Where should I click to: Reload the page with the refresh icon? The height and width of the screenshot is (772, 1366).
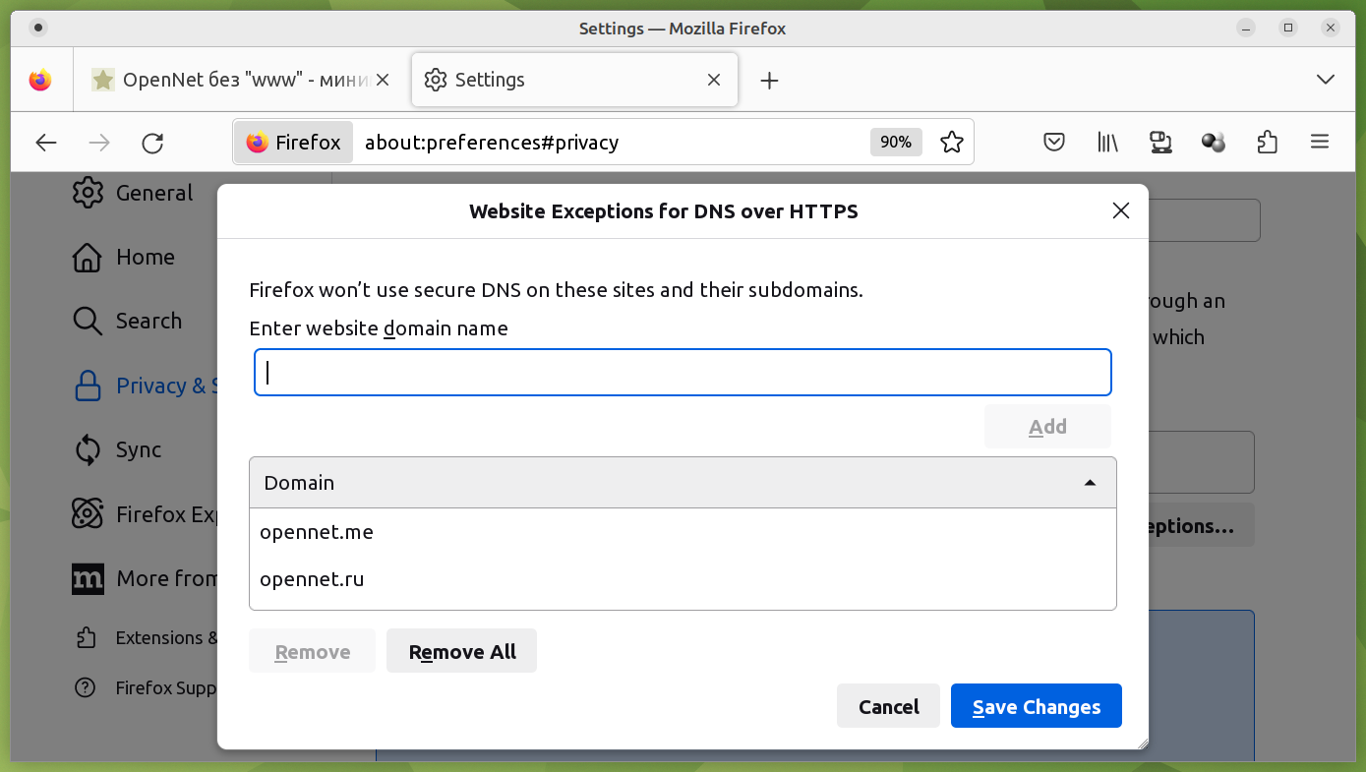152,143
